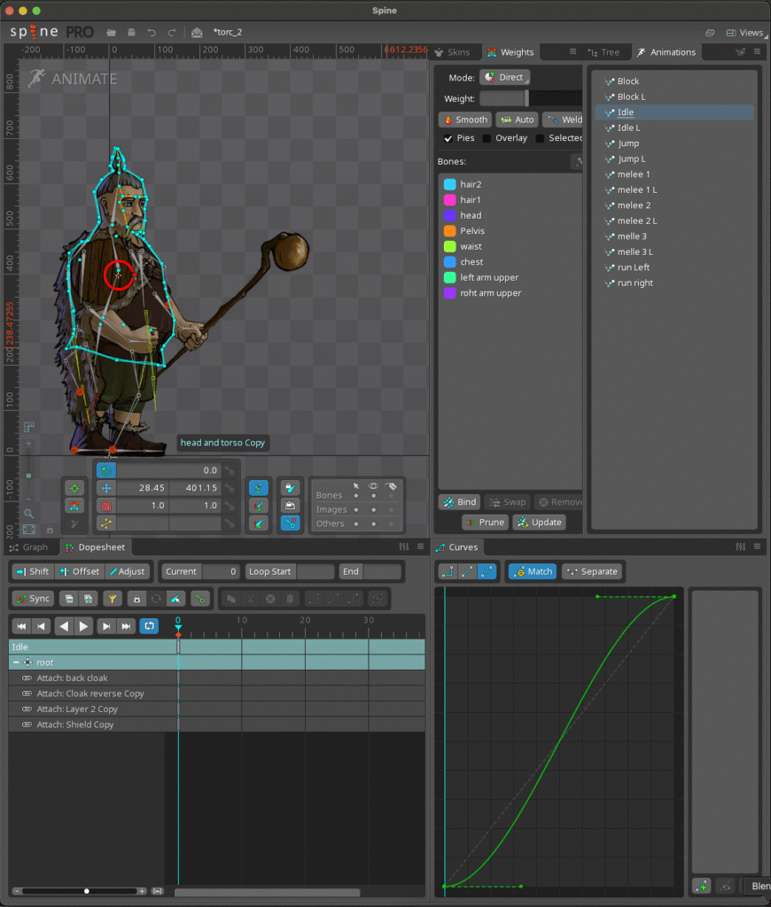This screenshot has height=907, width=771.
Task: Click the Scale tool icon
Action: coord(106,506)
